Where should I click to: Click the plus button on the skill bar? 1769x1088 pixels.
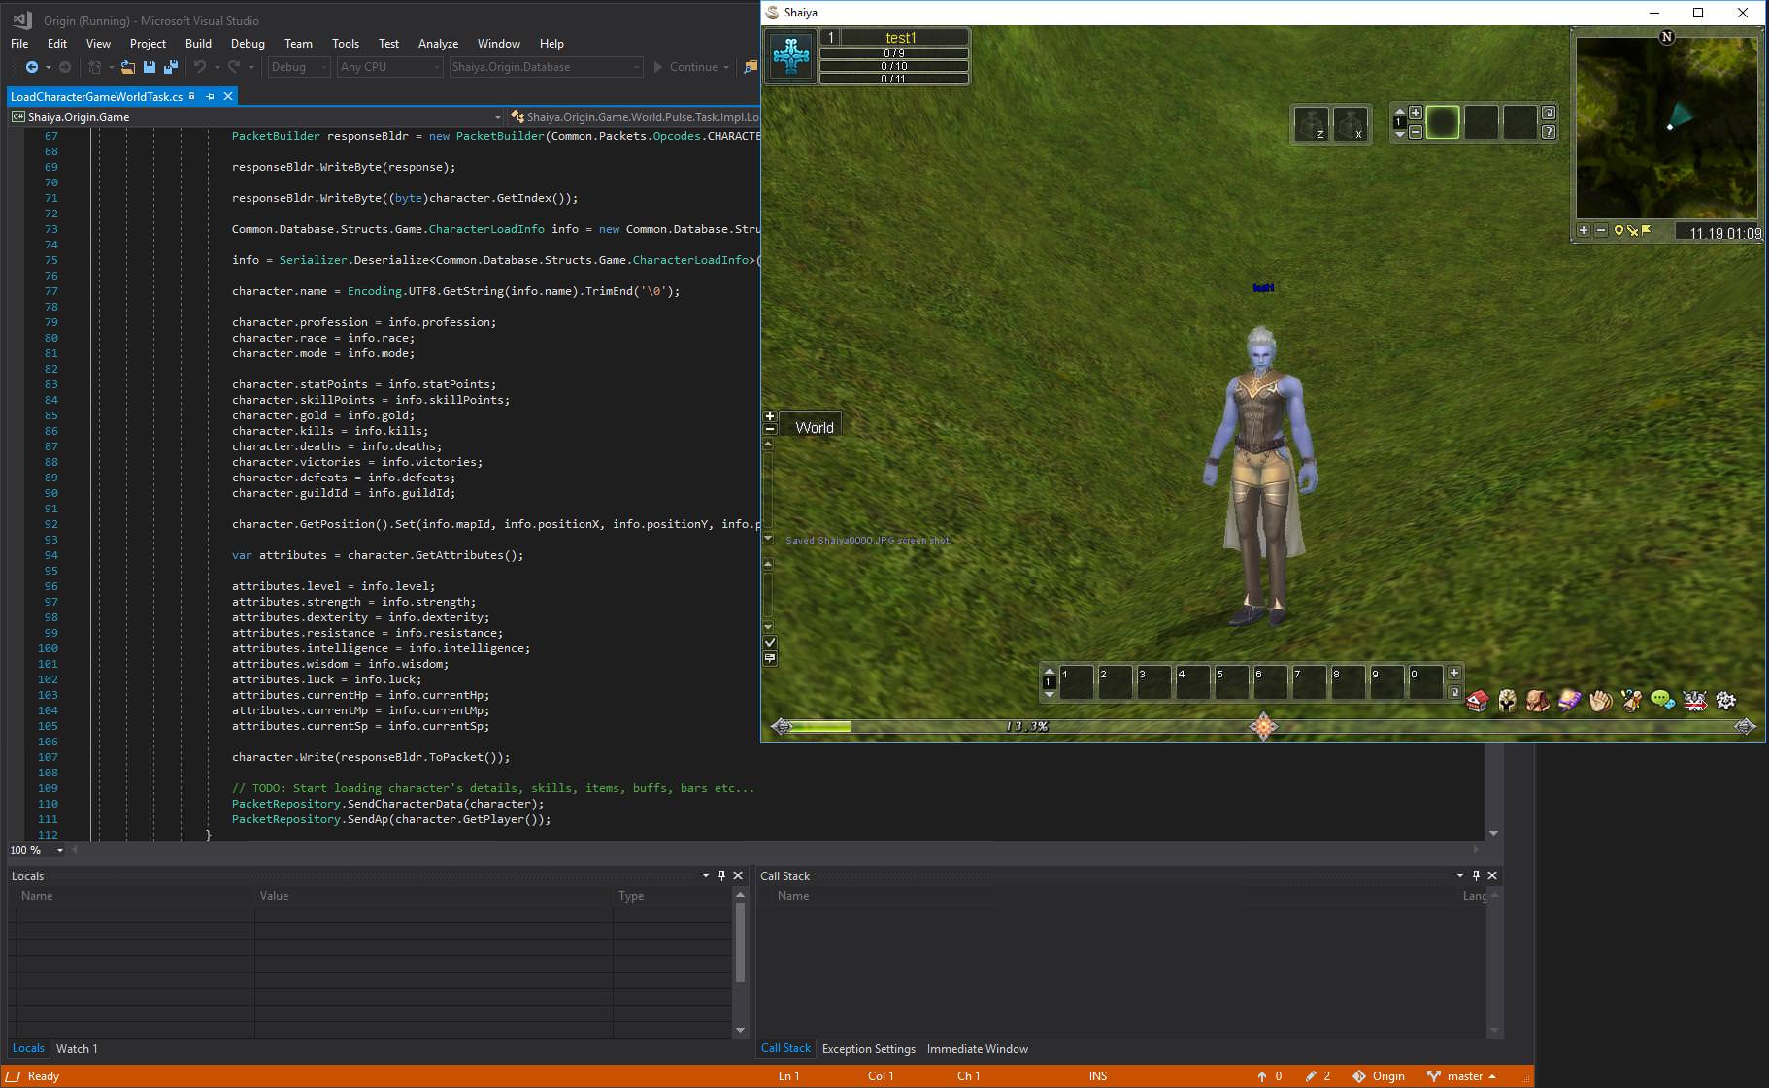coord(1453,673)
